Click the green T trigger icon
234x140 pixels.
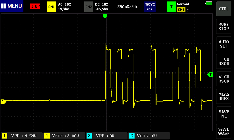pyautogui.click(x=171, y=6)
